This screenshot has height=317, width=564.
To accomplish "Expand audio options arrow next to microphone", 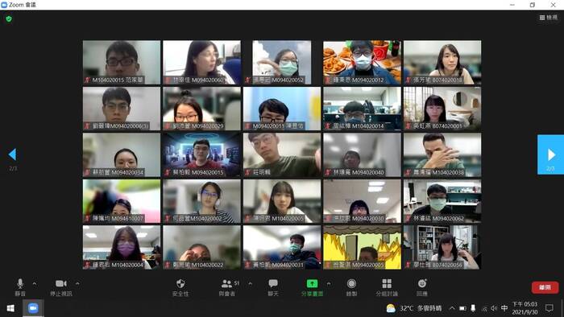I will (x=35, y=284).
